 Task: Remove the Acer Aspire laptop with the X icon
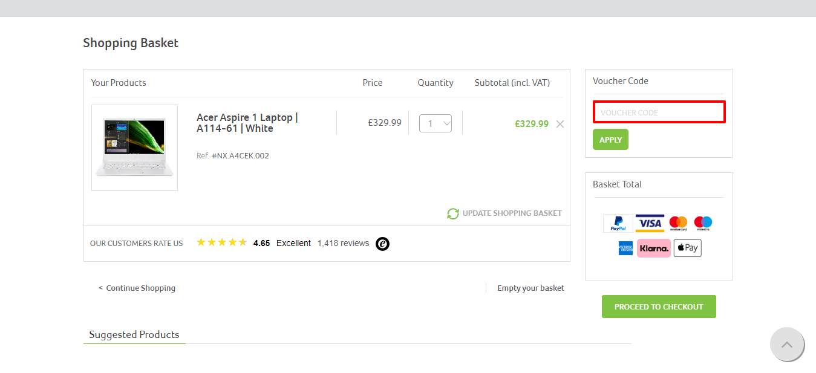(560, 124)
